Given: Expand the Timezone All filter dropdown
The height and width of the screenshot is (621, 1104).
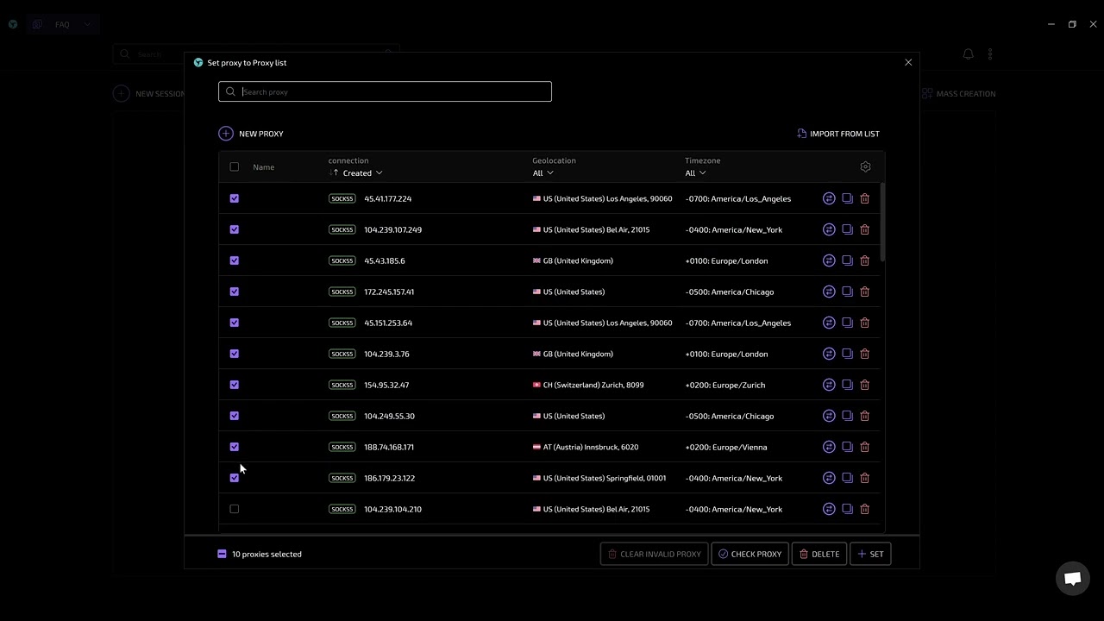Looking at the screenshot, I should (x=695, y=172).
